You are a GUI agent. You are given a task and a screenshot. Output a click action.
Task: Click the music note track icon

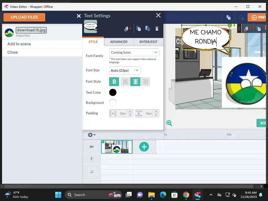(x=92, y=172)
